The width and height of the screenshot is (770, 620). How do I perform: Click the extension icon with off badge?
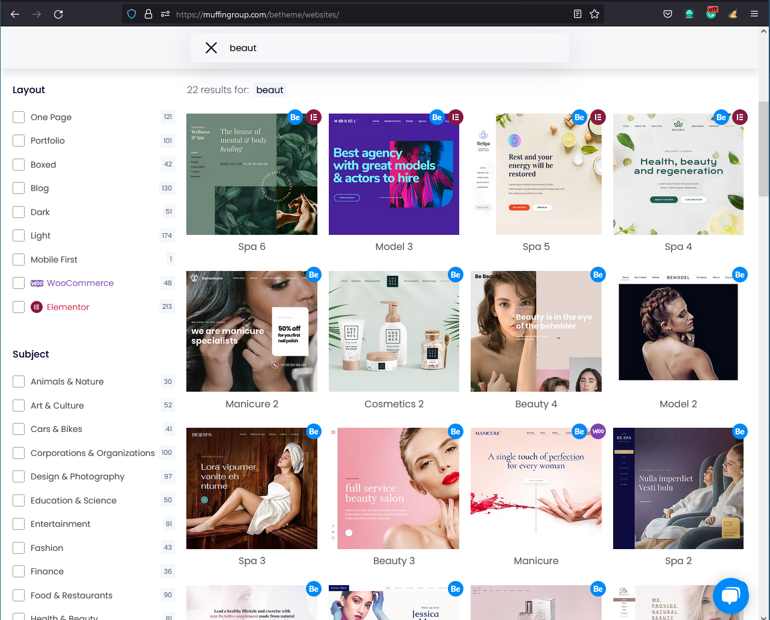[x=711, y=13]
